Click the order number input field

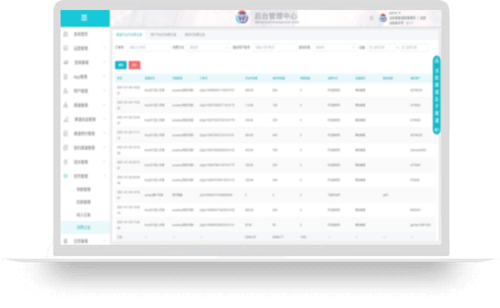tap(148, 47)
